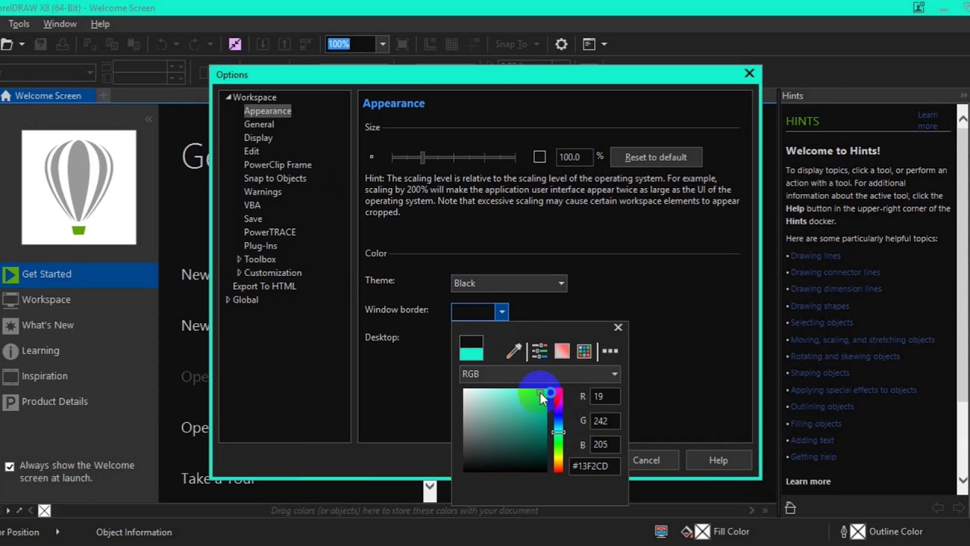Image resolution: width=970 pixels, height=546 pixels.
Task: Open the Shaping objects hint topic
Action: click(x=820, y=373)
